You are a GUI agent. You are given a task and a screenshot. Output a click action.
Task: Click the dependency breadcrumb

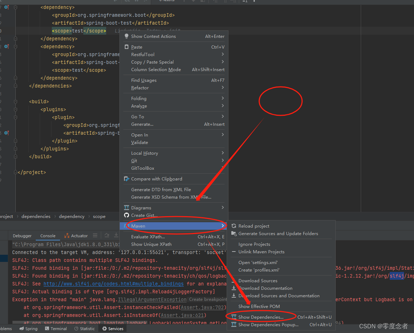72,217
